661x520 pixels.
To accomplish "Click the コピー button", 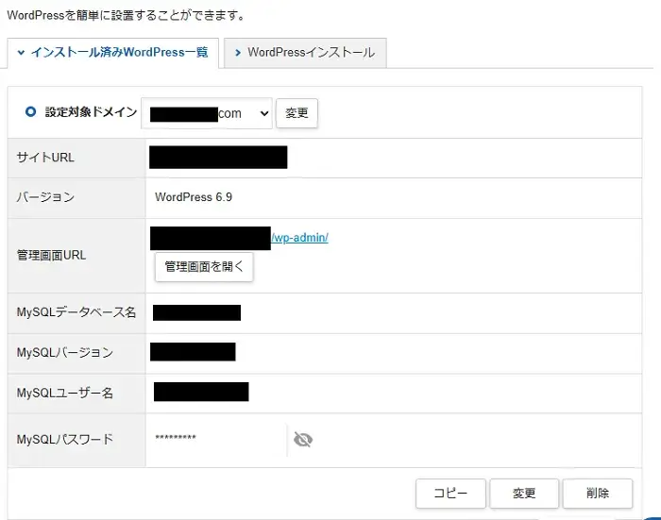I will click(450, 493).
